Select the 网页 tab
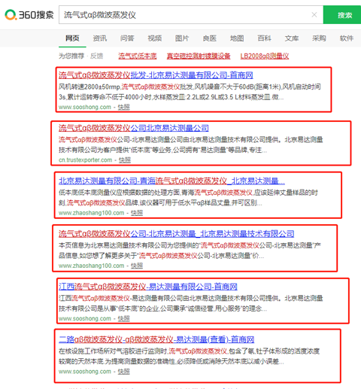Viewport: 361px width, 389px height. pyautogui.click(x=72, y=38)
